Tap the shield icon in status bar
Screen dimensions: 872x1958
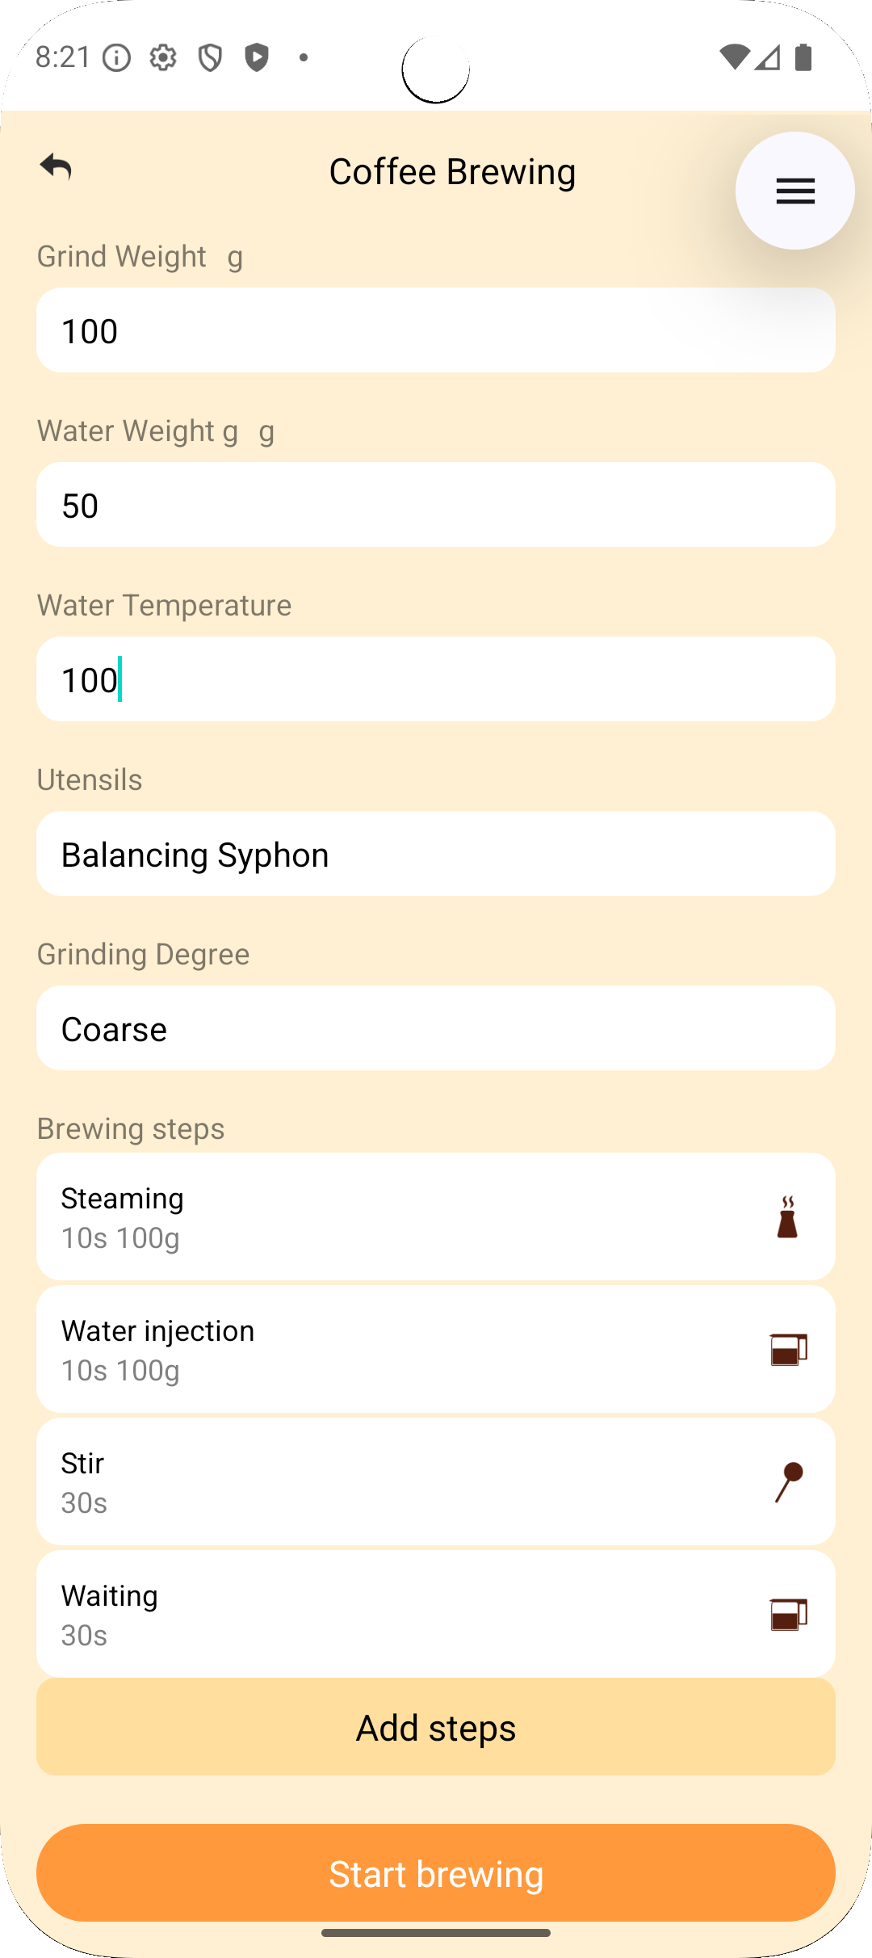pos(210,57)
